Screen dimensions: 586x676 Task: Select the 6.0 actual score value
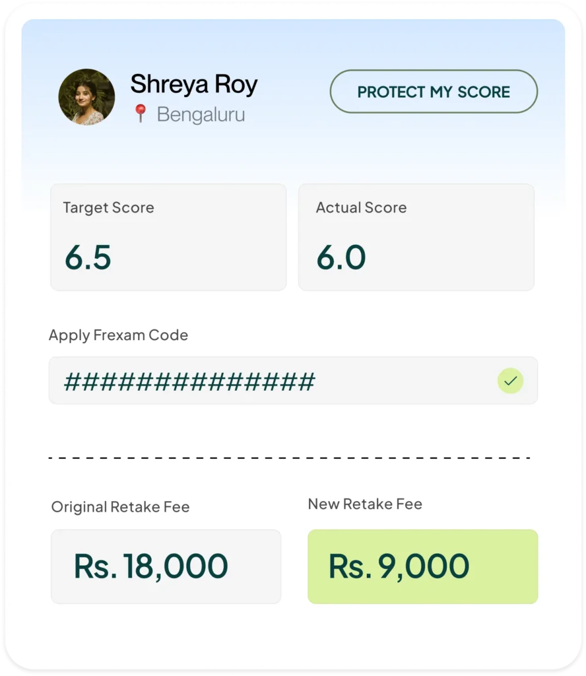pyautogui.click(x=341, y=257)
